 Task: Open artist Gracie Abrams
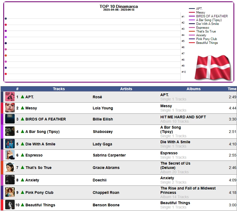pos(106,168)
